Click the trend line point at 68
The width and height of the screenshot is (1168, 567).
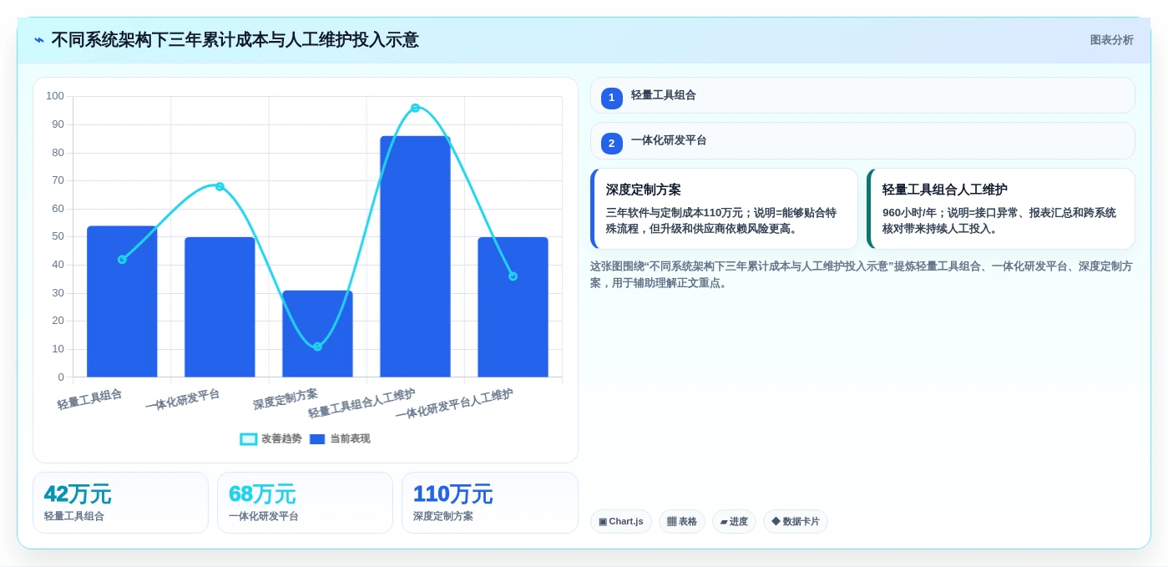pos(220,186)
